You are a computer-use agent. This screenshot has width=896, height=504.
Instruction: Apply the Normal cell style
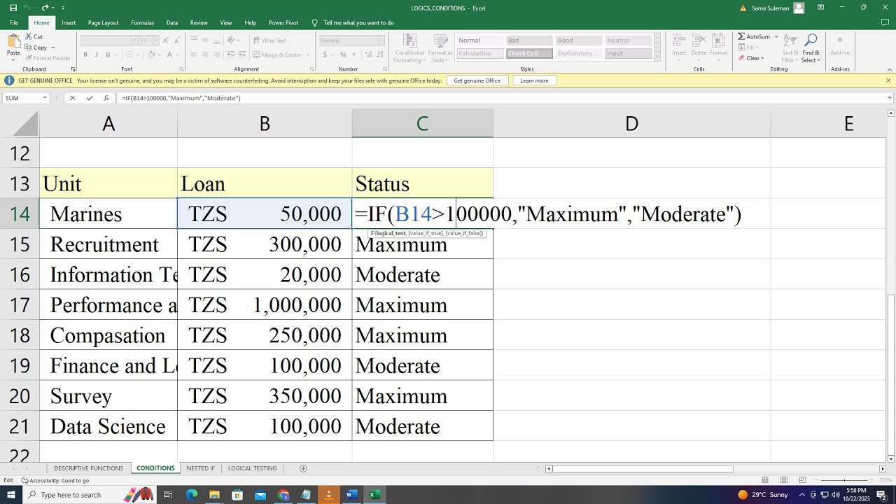479,41
